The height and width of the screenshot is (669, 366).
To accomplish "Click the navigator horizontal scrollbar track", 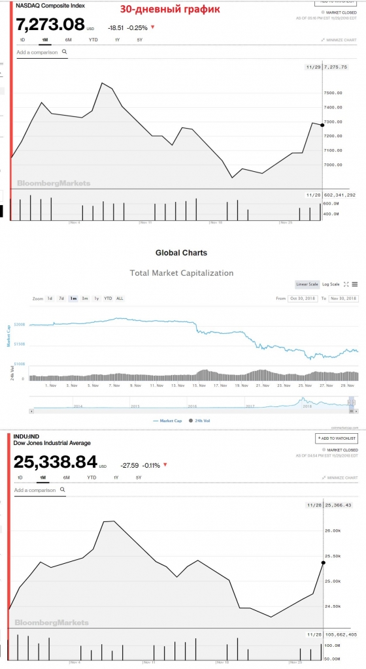I will tap(192, 412).
